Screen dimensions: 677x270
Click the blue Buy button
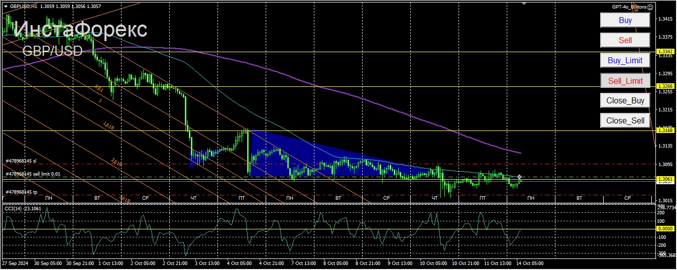pos(625,21)
